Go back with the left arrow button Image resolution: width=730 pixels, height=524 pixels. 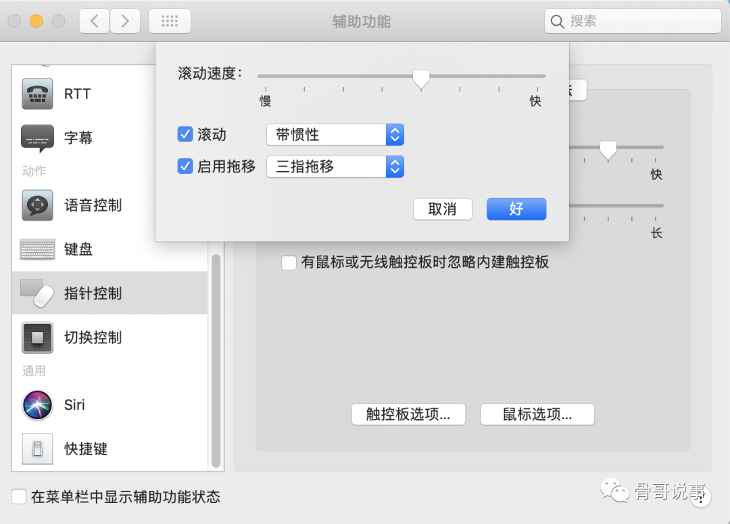[x=95, y=21]
